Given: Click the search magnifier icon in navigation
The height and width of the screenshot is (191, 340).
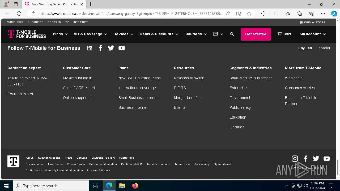Looking at the screenshot, I should tap(232, 34).
